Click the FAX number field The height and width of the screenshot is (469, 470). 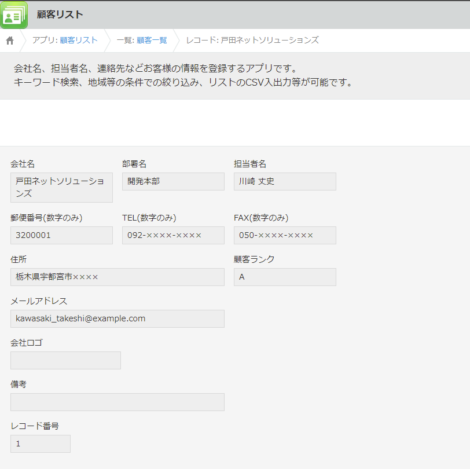(284, 235)
